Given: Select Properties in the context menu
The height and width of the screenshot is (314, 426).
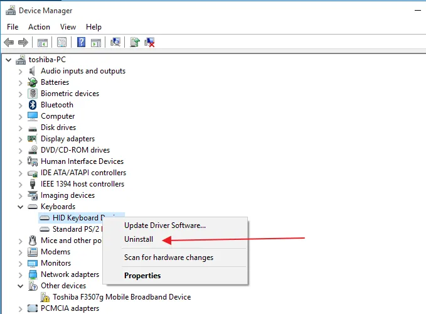Looking at the screenshot, I should coord(142,276).
